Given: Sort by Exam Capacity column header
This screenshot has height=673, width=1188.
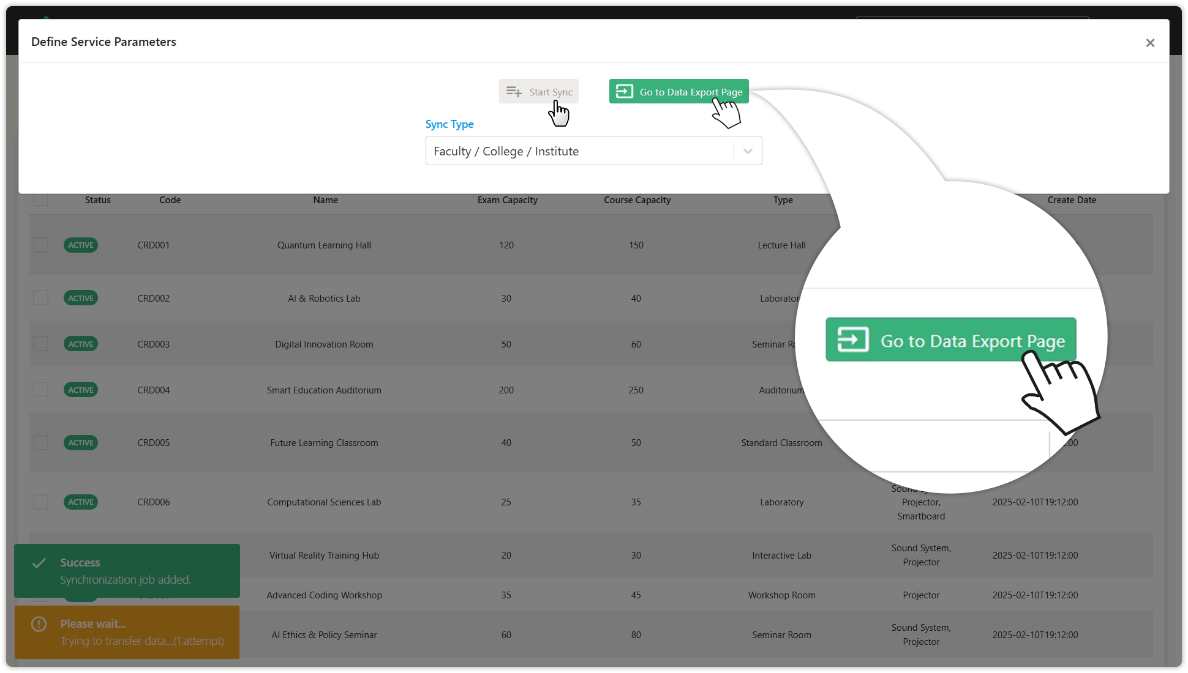Looking at the screenshot, I should point(507,200).
